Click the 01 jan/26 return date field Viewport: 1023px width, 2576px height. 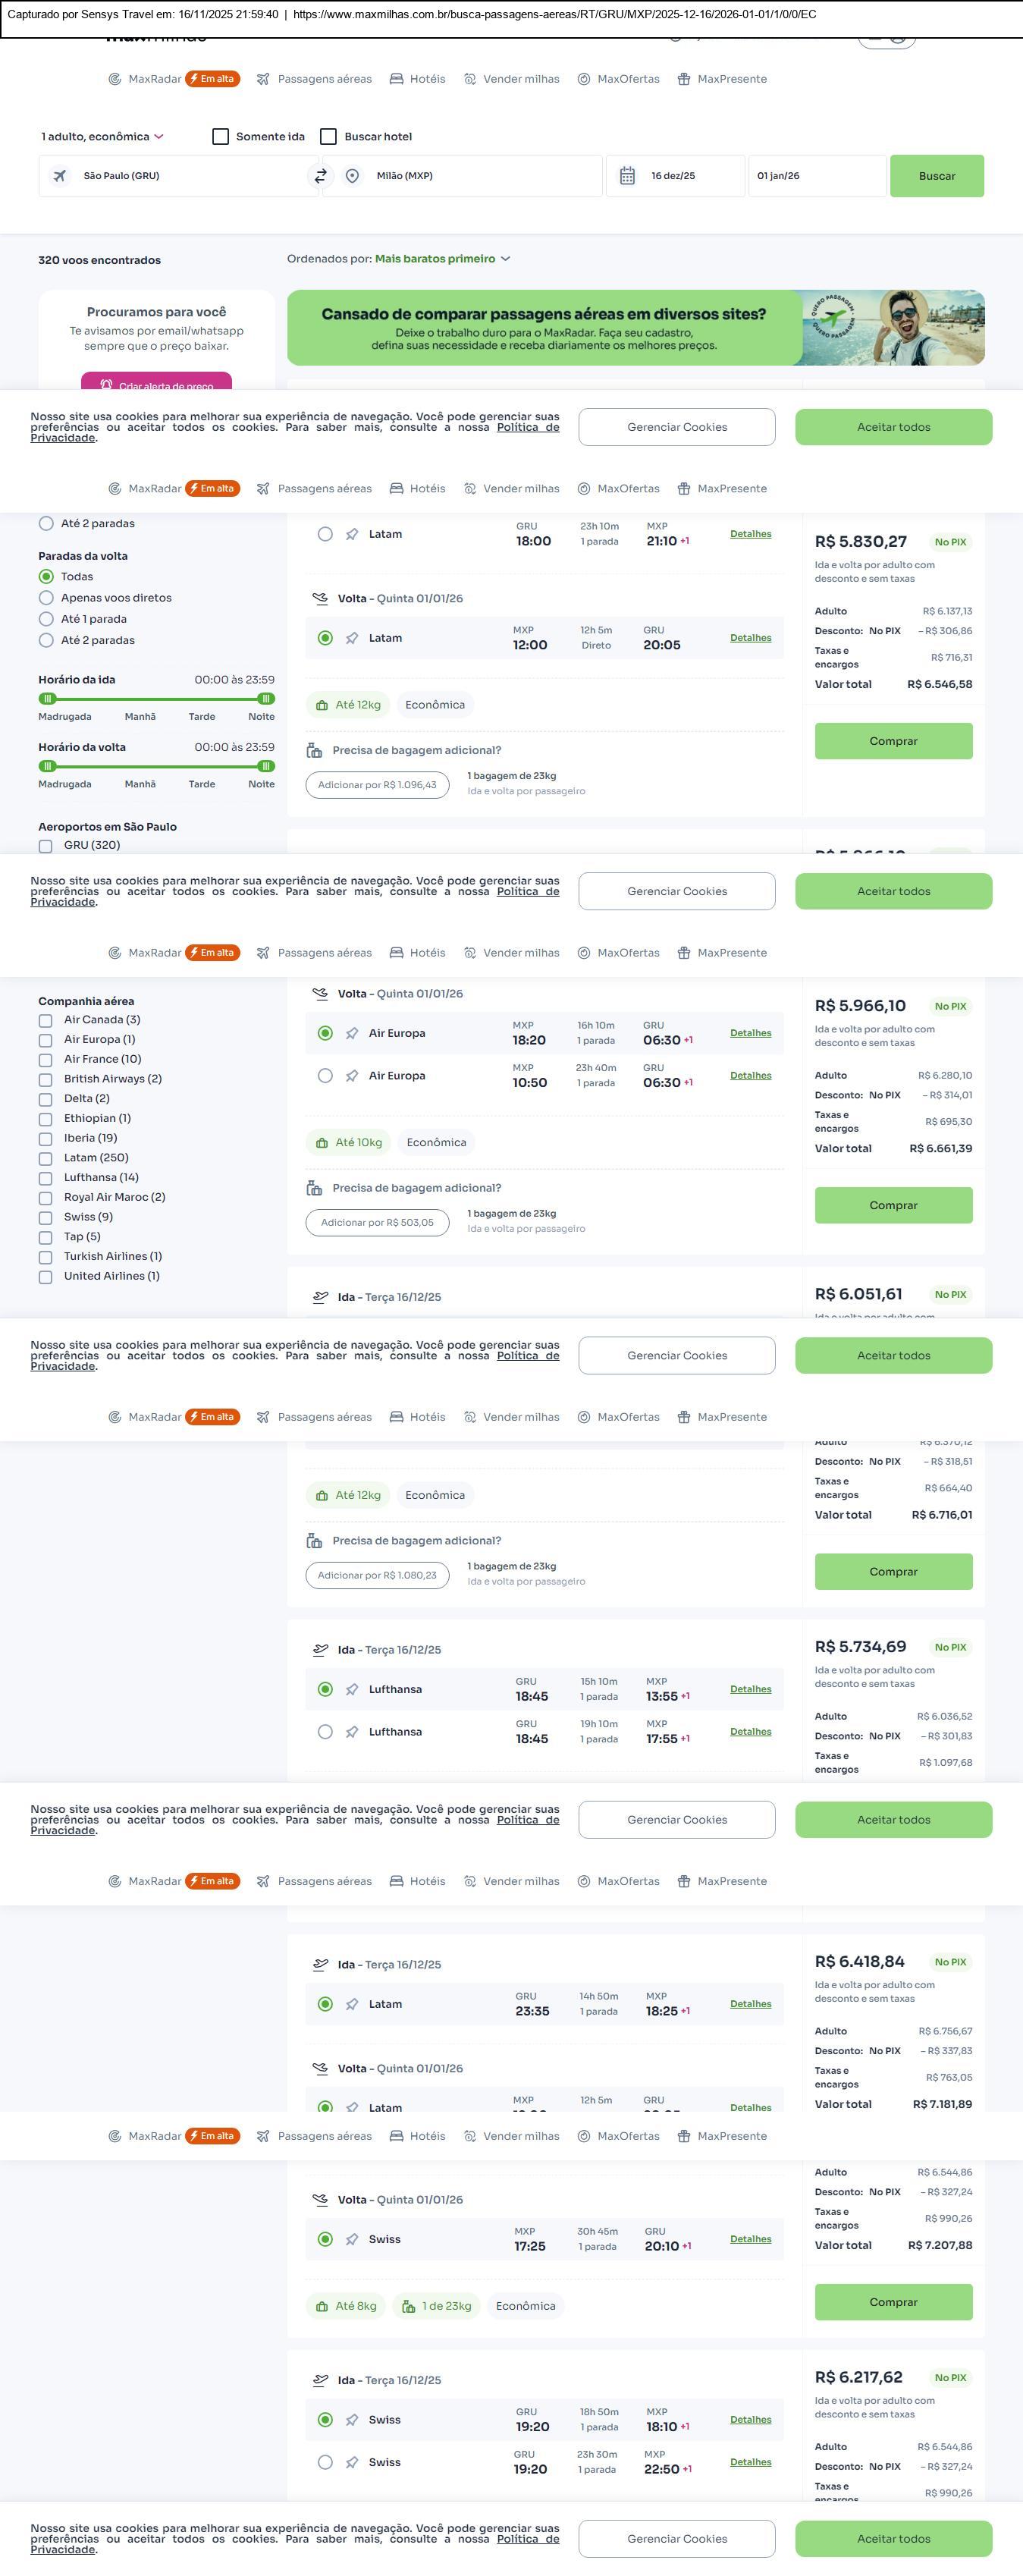point(816,176)
